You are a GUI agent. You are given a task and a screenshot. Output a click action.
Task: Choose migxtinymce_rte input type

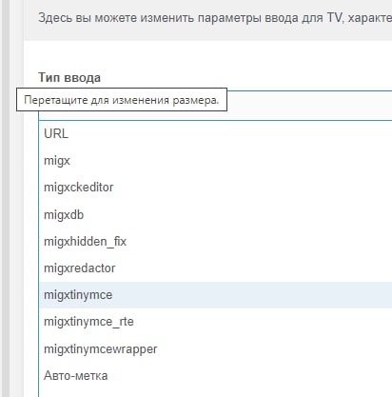[216, 322]
